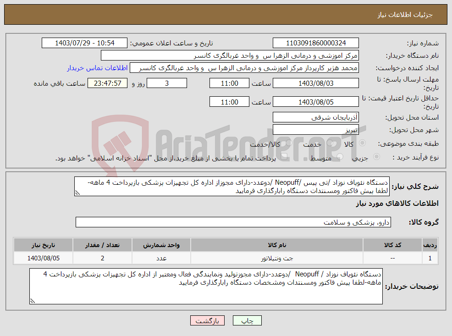Click the تعداد / مقدار column header

click(x=102, y=245)
